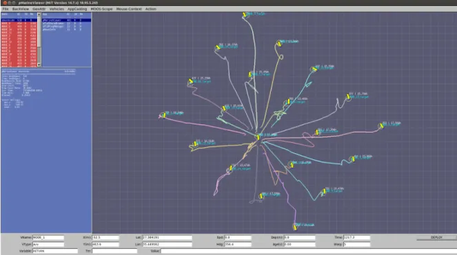
Task: Click the Age(s) field
Action: tap(299, 244)
